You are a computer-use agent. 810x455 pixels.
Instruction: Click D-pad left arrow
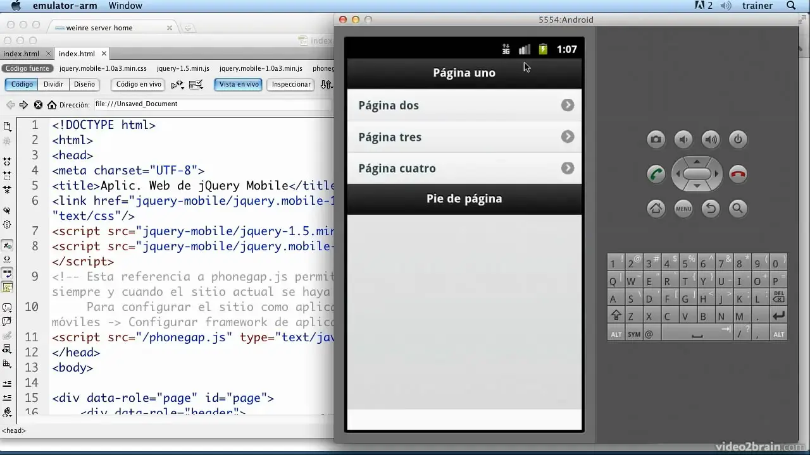coord(678,174)
